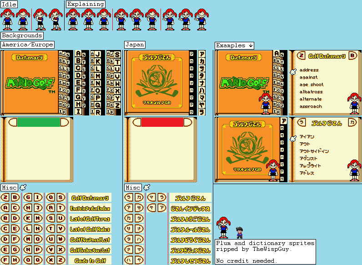Screen dimensions: 362x265
Task: Select the word 'against' in the dictionary list
Action: pos(308,77)
